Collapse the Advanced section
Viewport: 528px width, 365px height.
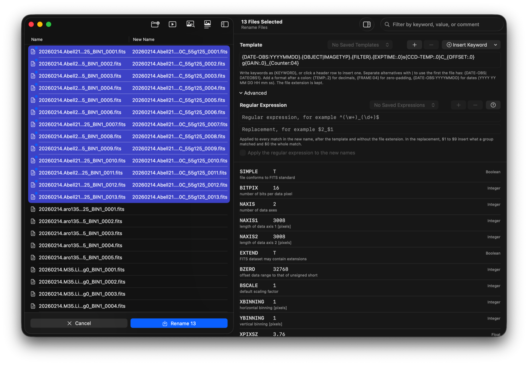[x=253, y=93]
